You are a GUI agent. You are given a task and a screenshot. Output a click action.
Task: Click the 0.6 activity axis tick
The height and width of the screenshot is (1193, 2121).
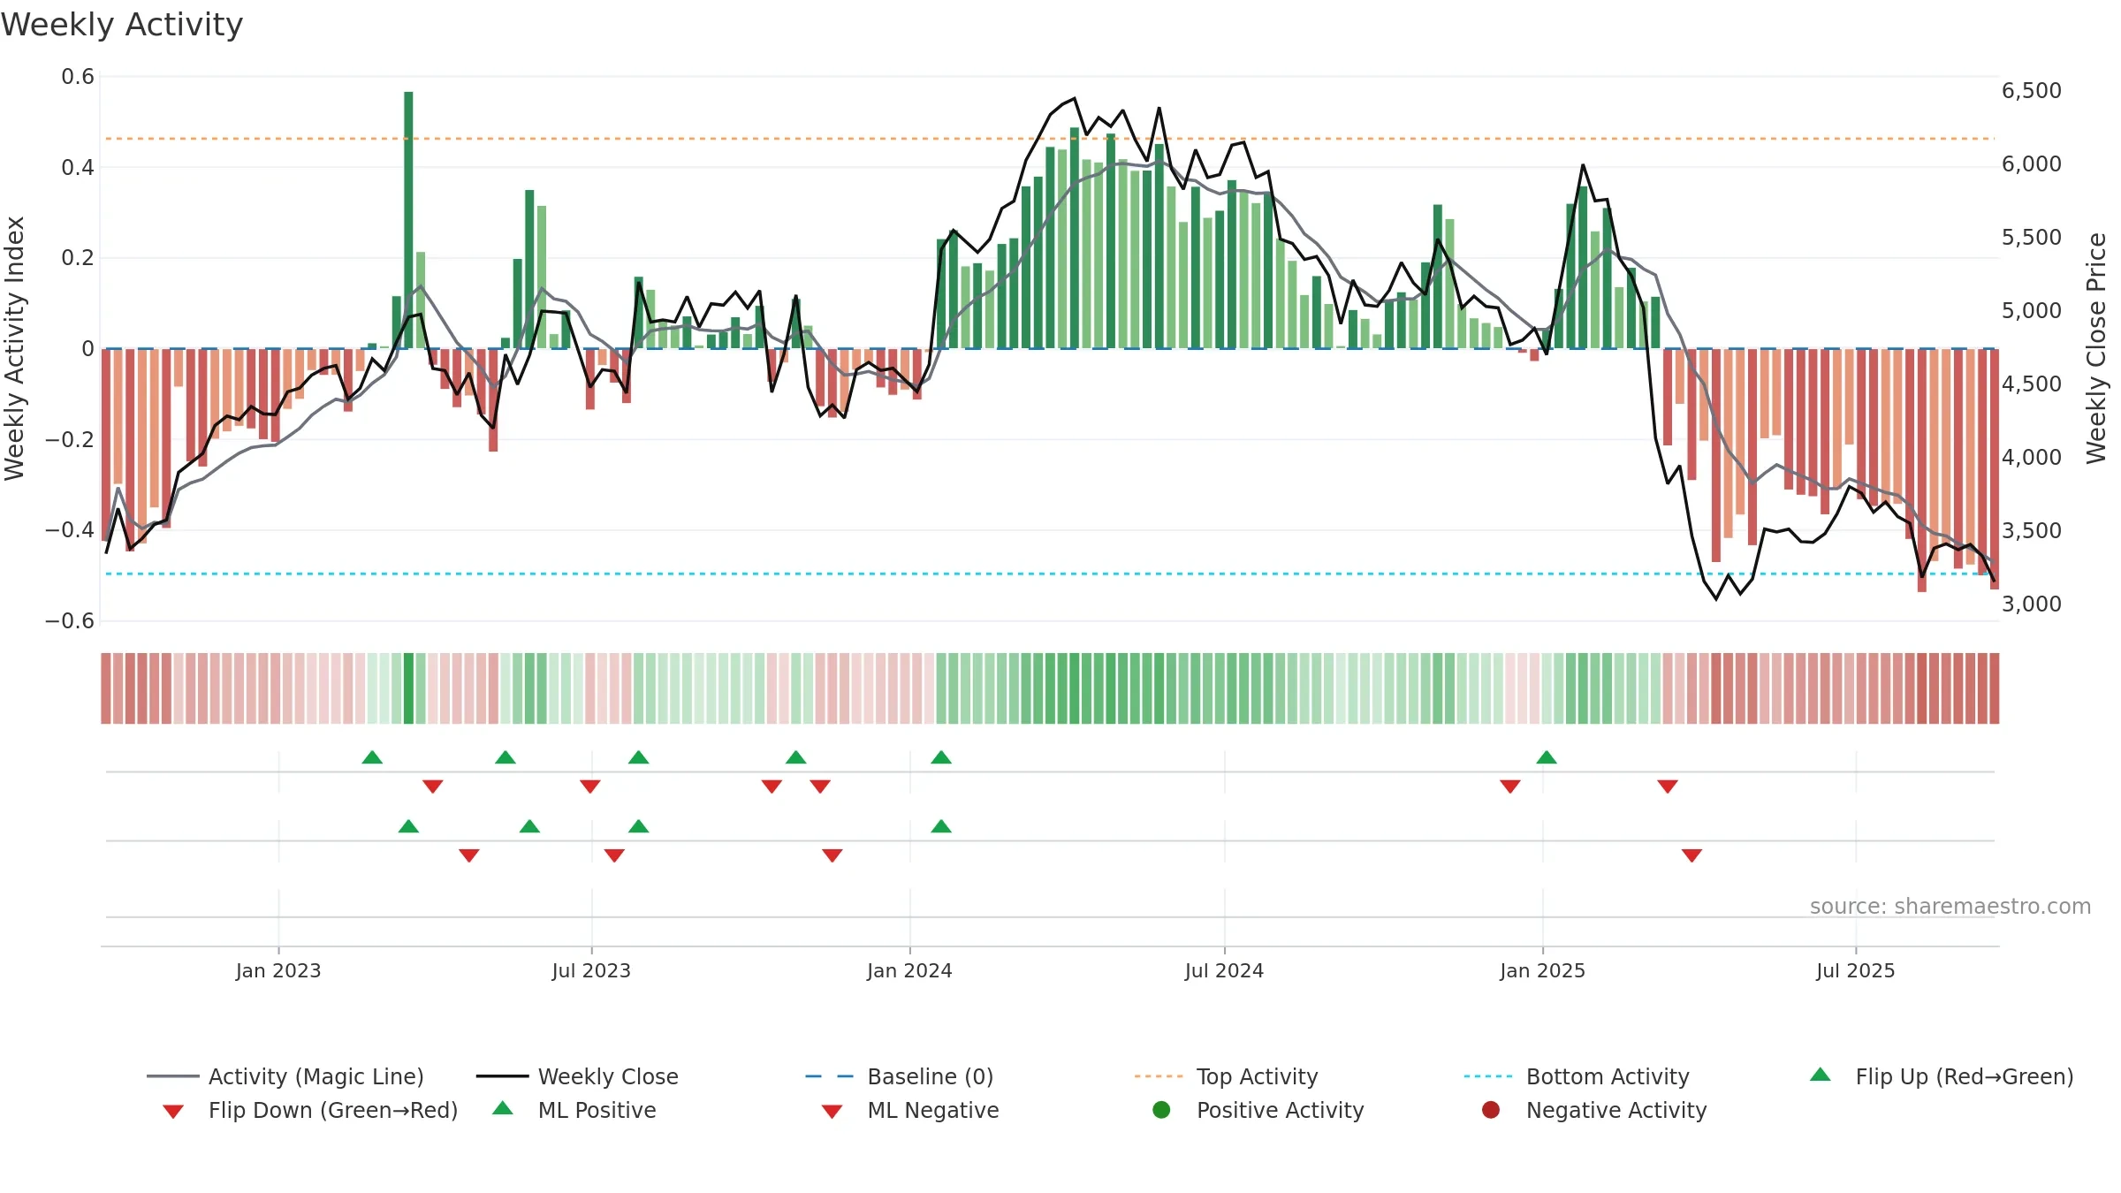[78, 77]
